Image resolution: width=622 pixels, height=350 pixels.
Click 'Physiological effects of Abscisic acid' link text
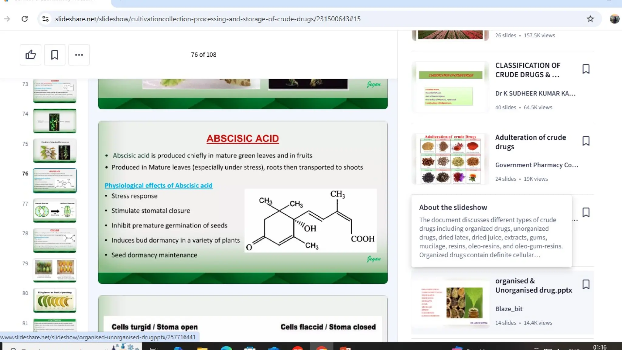tap(159, 185)
